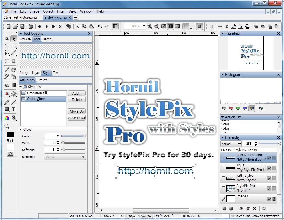Image resolution: width=284 pixels, height=220 pixels.
Task: Toggle the Gradation fill style checkbox
Action: [x=24, y=93]
